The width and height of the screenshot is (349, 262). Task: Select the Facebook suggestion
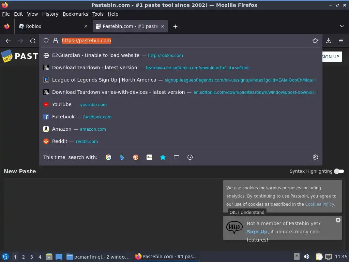[x=181, y=117]
